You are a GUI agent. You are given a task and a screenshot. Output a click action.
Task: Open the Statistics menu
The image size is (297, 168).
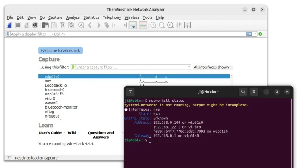click(x=91, y=17)
